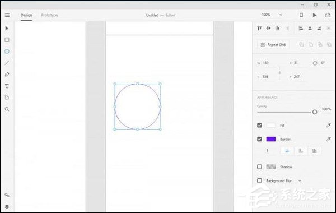
Task: Align selection to top
Action: coord(259,28)
